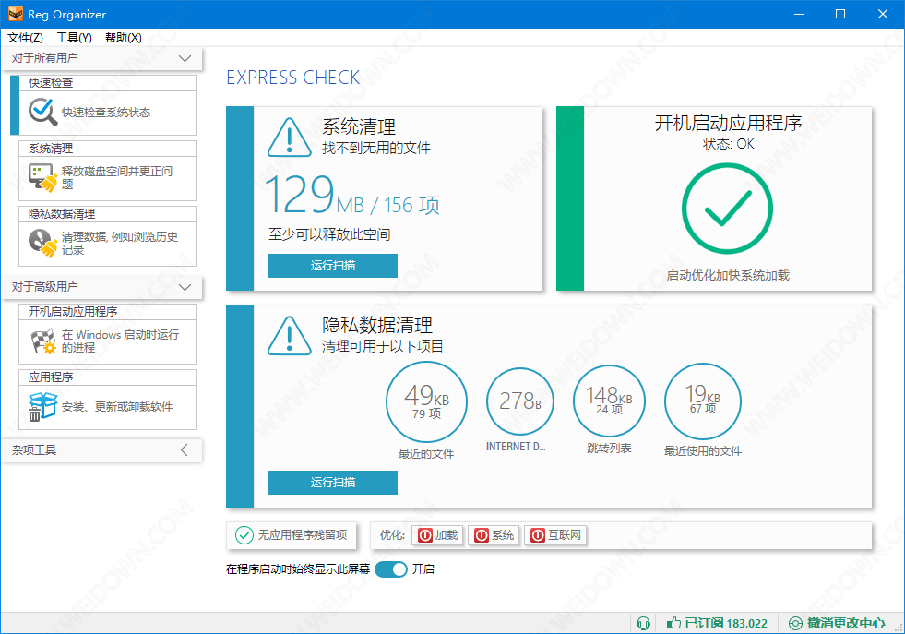
Task: Expand the 杂项工具 section
Action: (185, 450)
